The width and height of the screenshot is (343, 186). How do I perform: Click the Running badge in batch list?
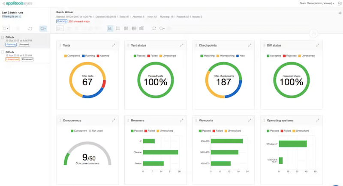click(x=11, y=44)
